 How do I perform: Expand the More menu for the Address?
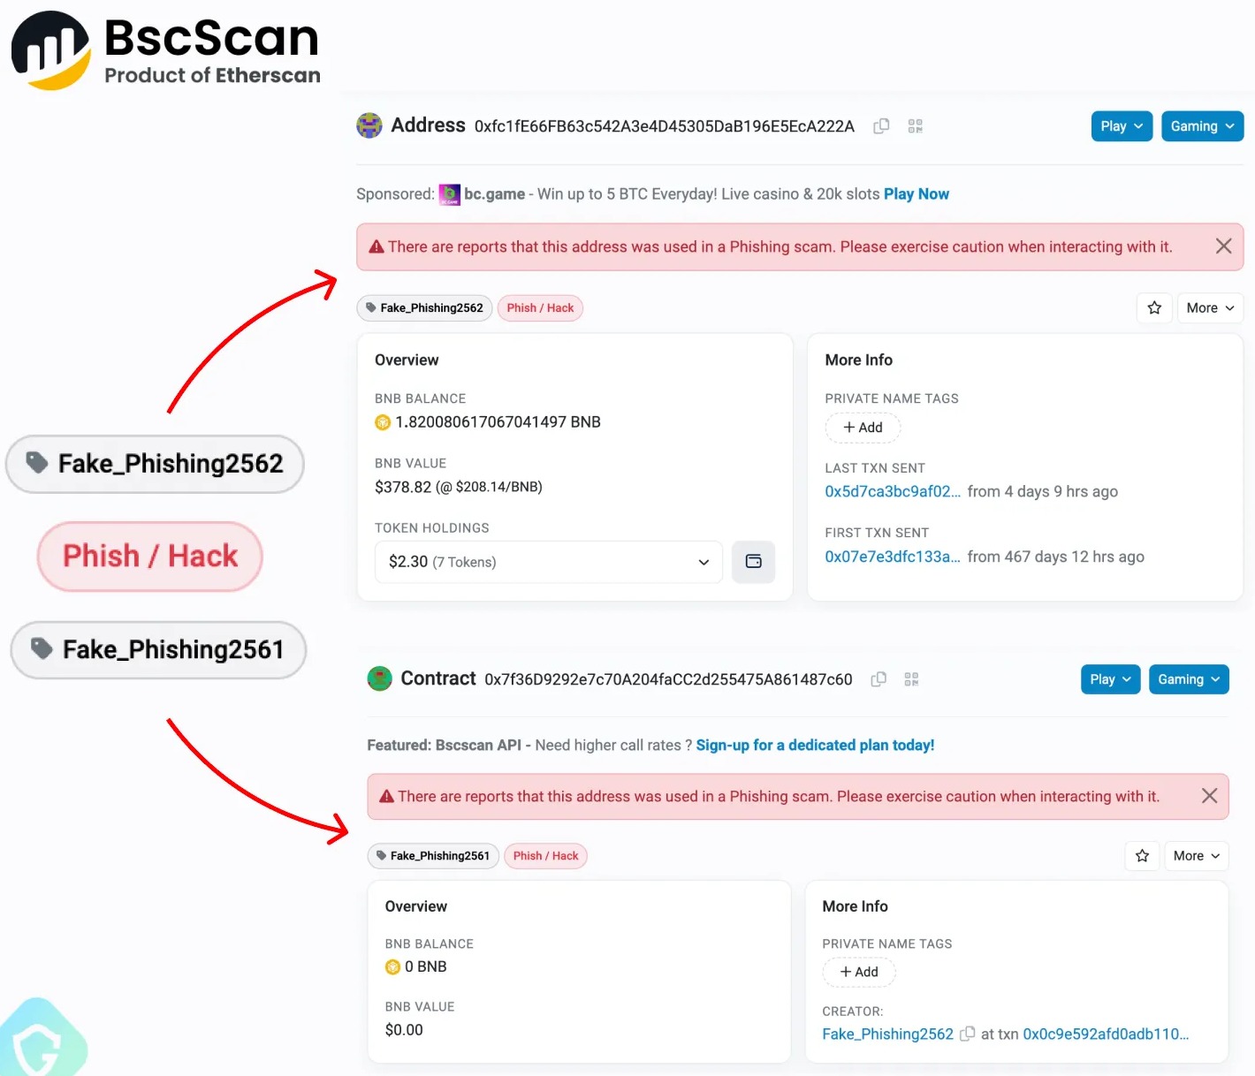(x=1210, y=308)
